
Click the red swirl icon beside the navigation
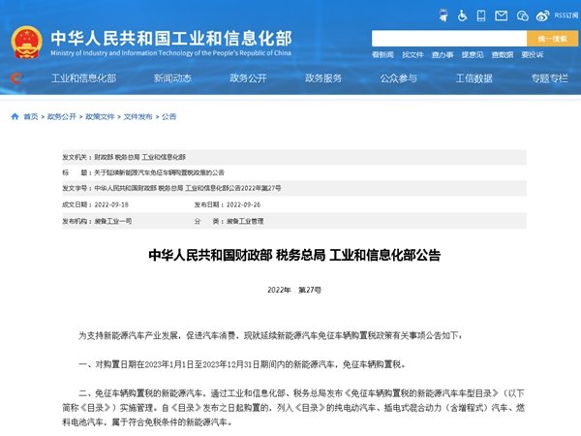tap(15, 78)
